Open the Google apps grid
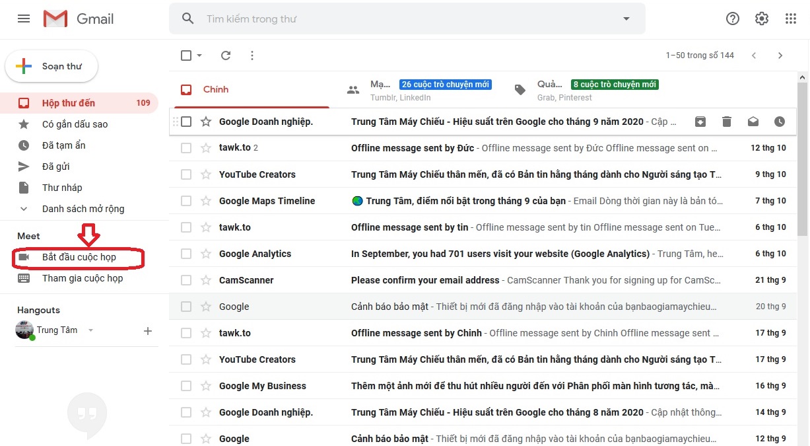810x446 pixels. pyautogui.click(x=791, y=19)
